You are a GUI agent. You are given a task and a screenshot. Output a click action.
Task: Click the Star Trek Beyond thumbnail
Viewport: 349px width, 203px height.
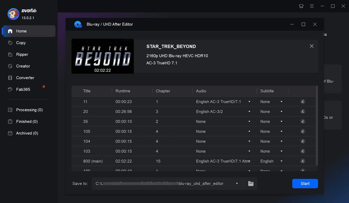click(103, 56)
